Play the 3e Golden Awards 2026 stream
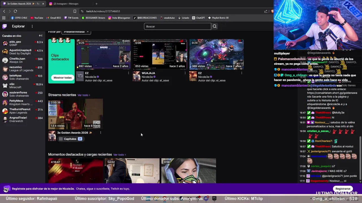This screenshot has width=362, height=203. 76,114
